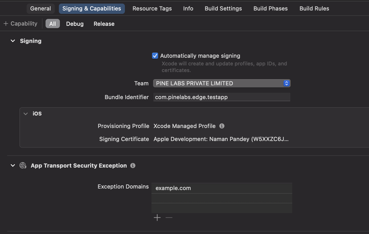Screen dimensions: 369x234
Task: Remove exception domain with minus button
Action: (x=169, y=218)
